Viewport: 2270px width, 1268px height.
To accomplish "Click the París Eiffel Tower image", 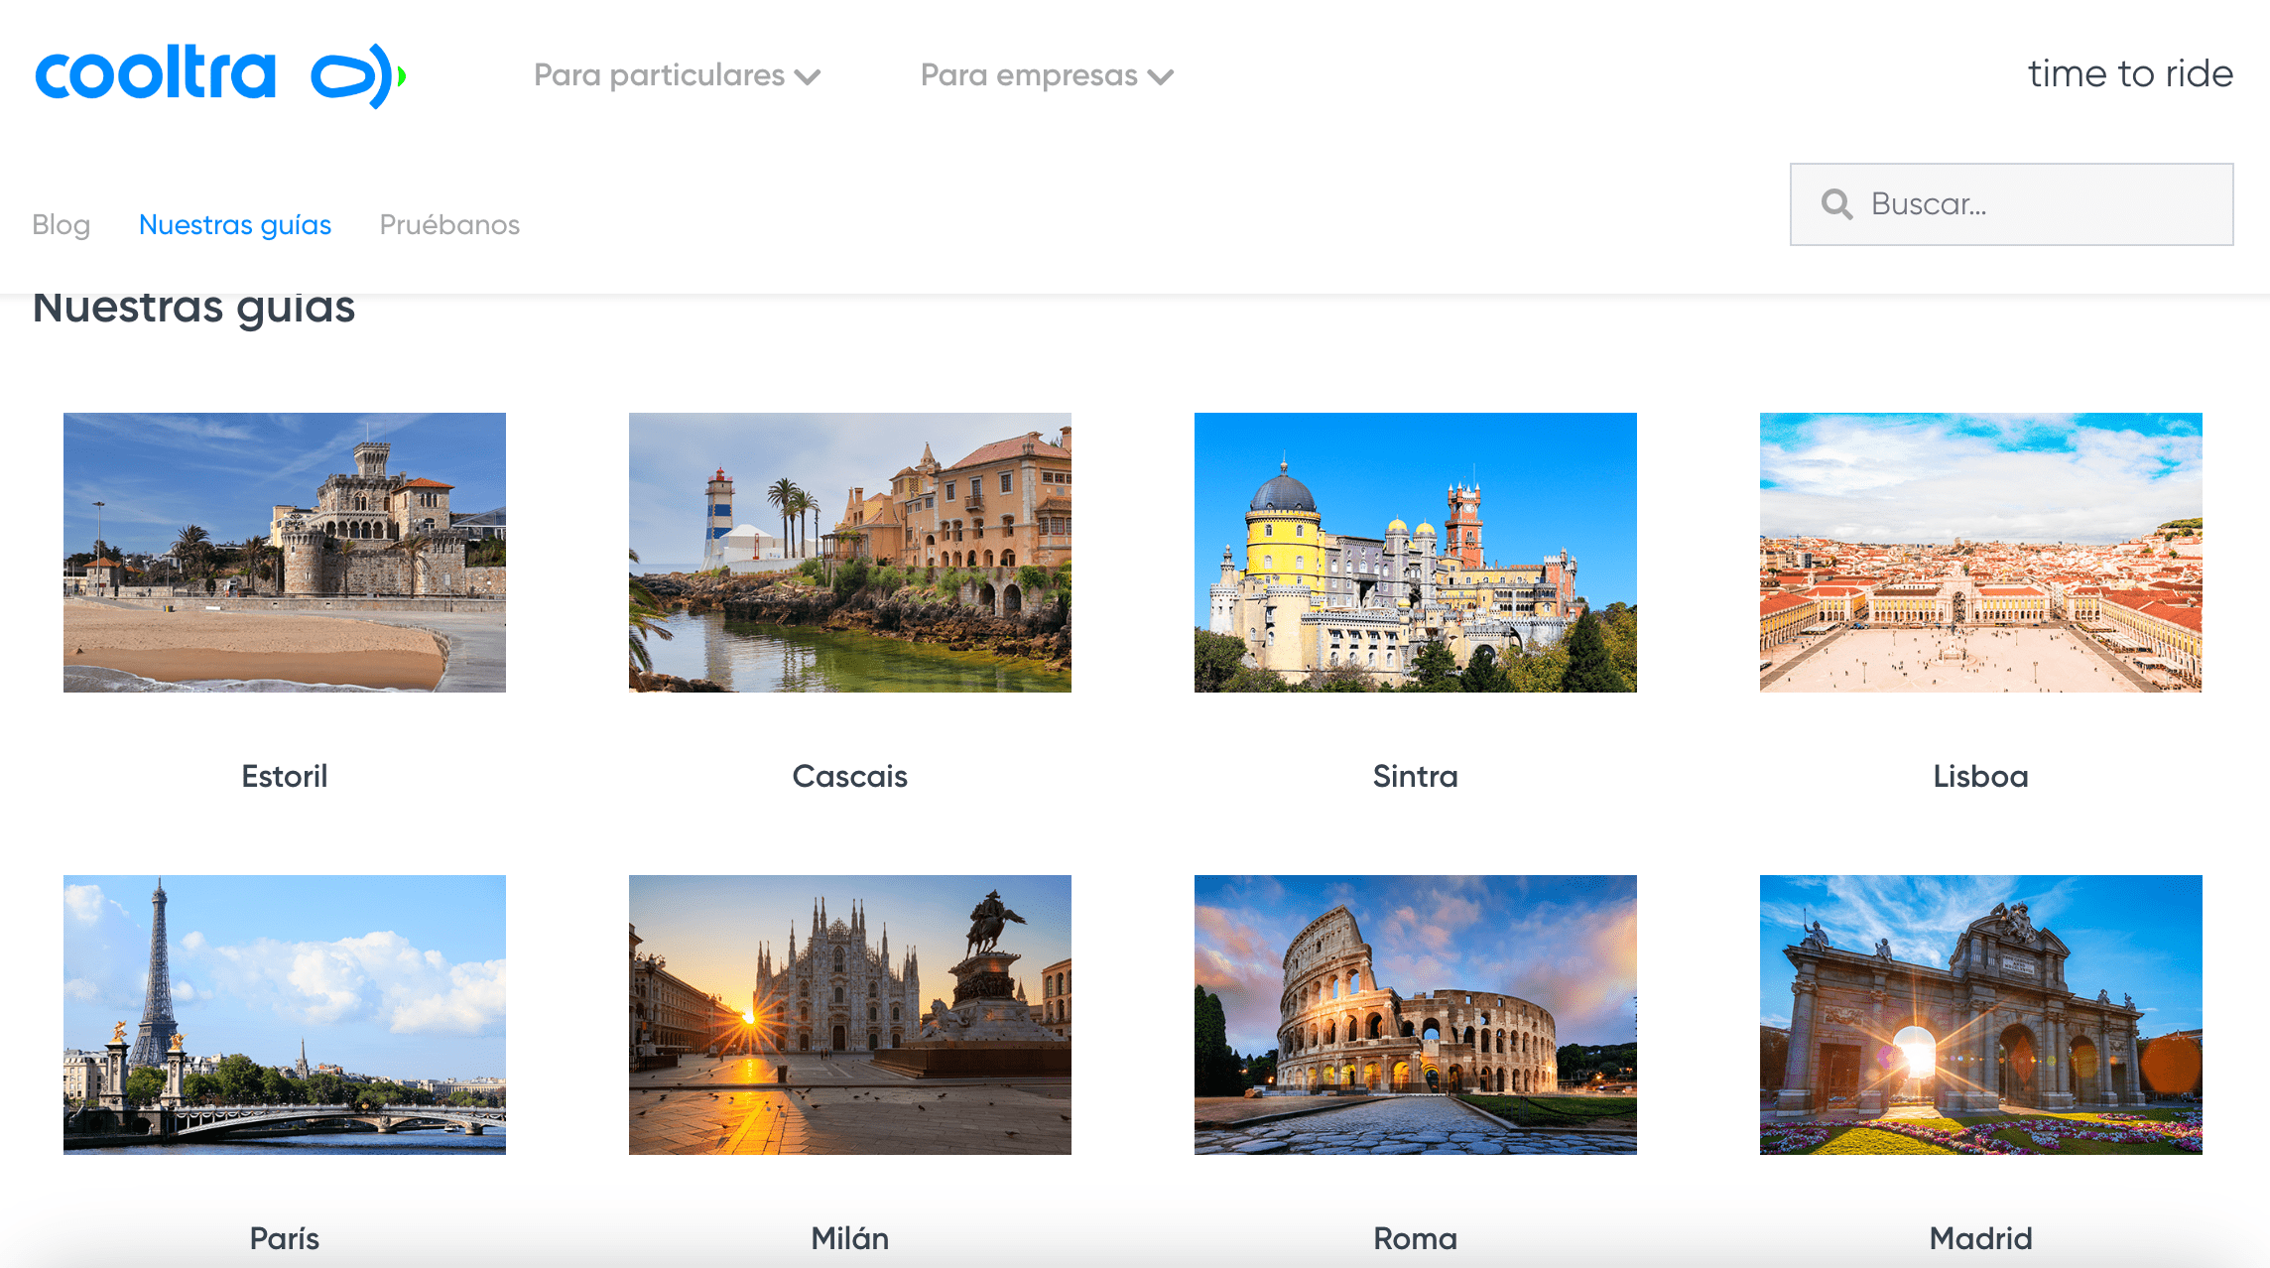I will (285, 1014).
